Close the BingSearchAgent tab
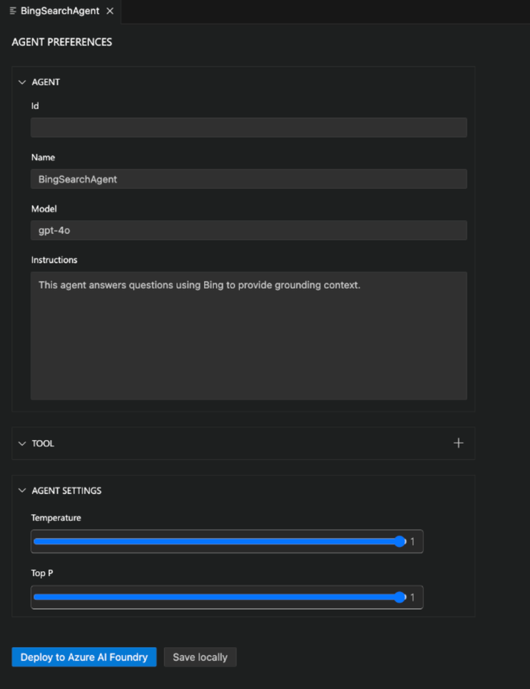The image size is (530, 689). (x=110, y=11)
